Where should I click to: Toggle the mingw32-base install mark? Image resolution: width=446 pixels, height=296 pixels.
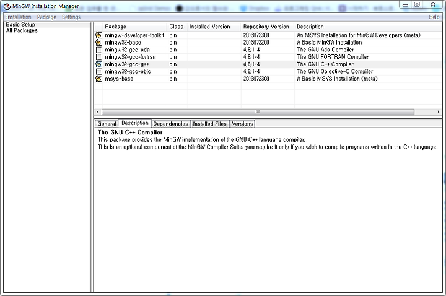(x=98, y=42)
